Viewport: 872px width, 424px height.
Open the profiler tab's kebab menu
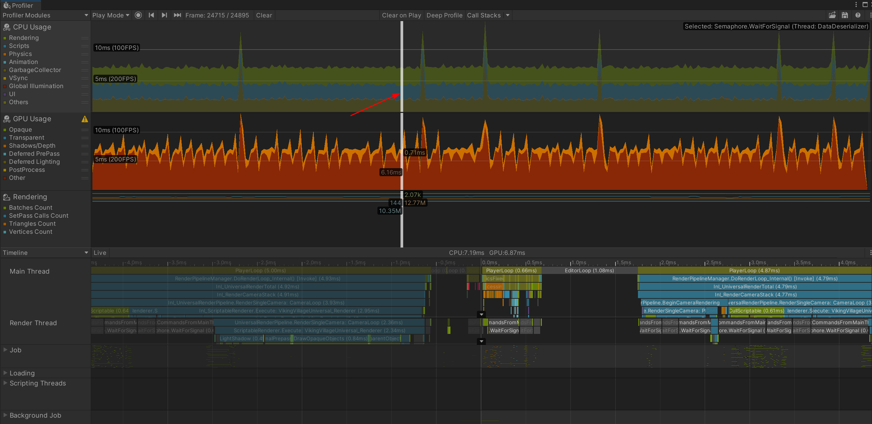coord(856,5)
